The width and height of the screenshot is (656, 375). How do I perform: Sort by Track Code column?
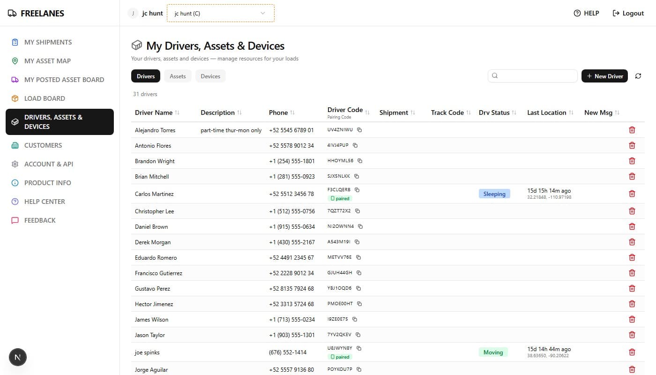[451, 112]
